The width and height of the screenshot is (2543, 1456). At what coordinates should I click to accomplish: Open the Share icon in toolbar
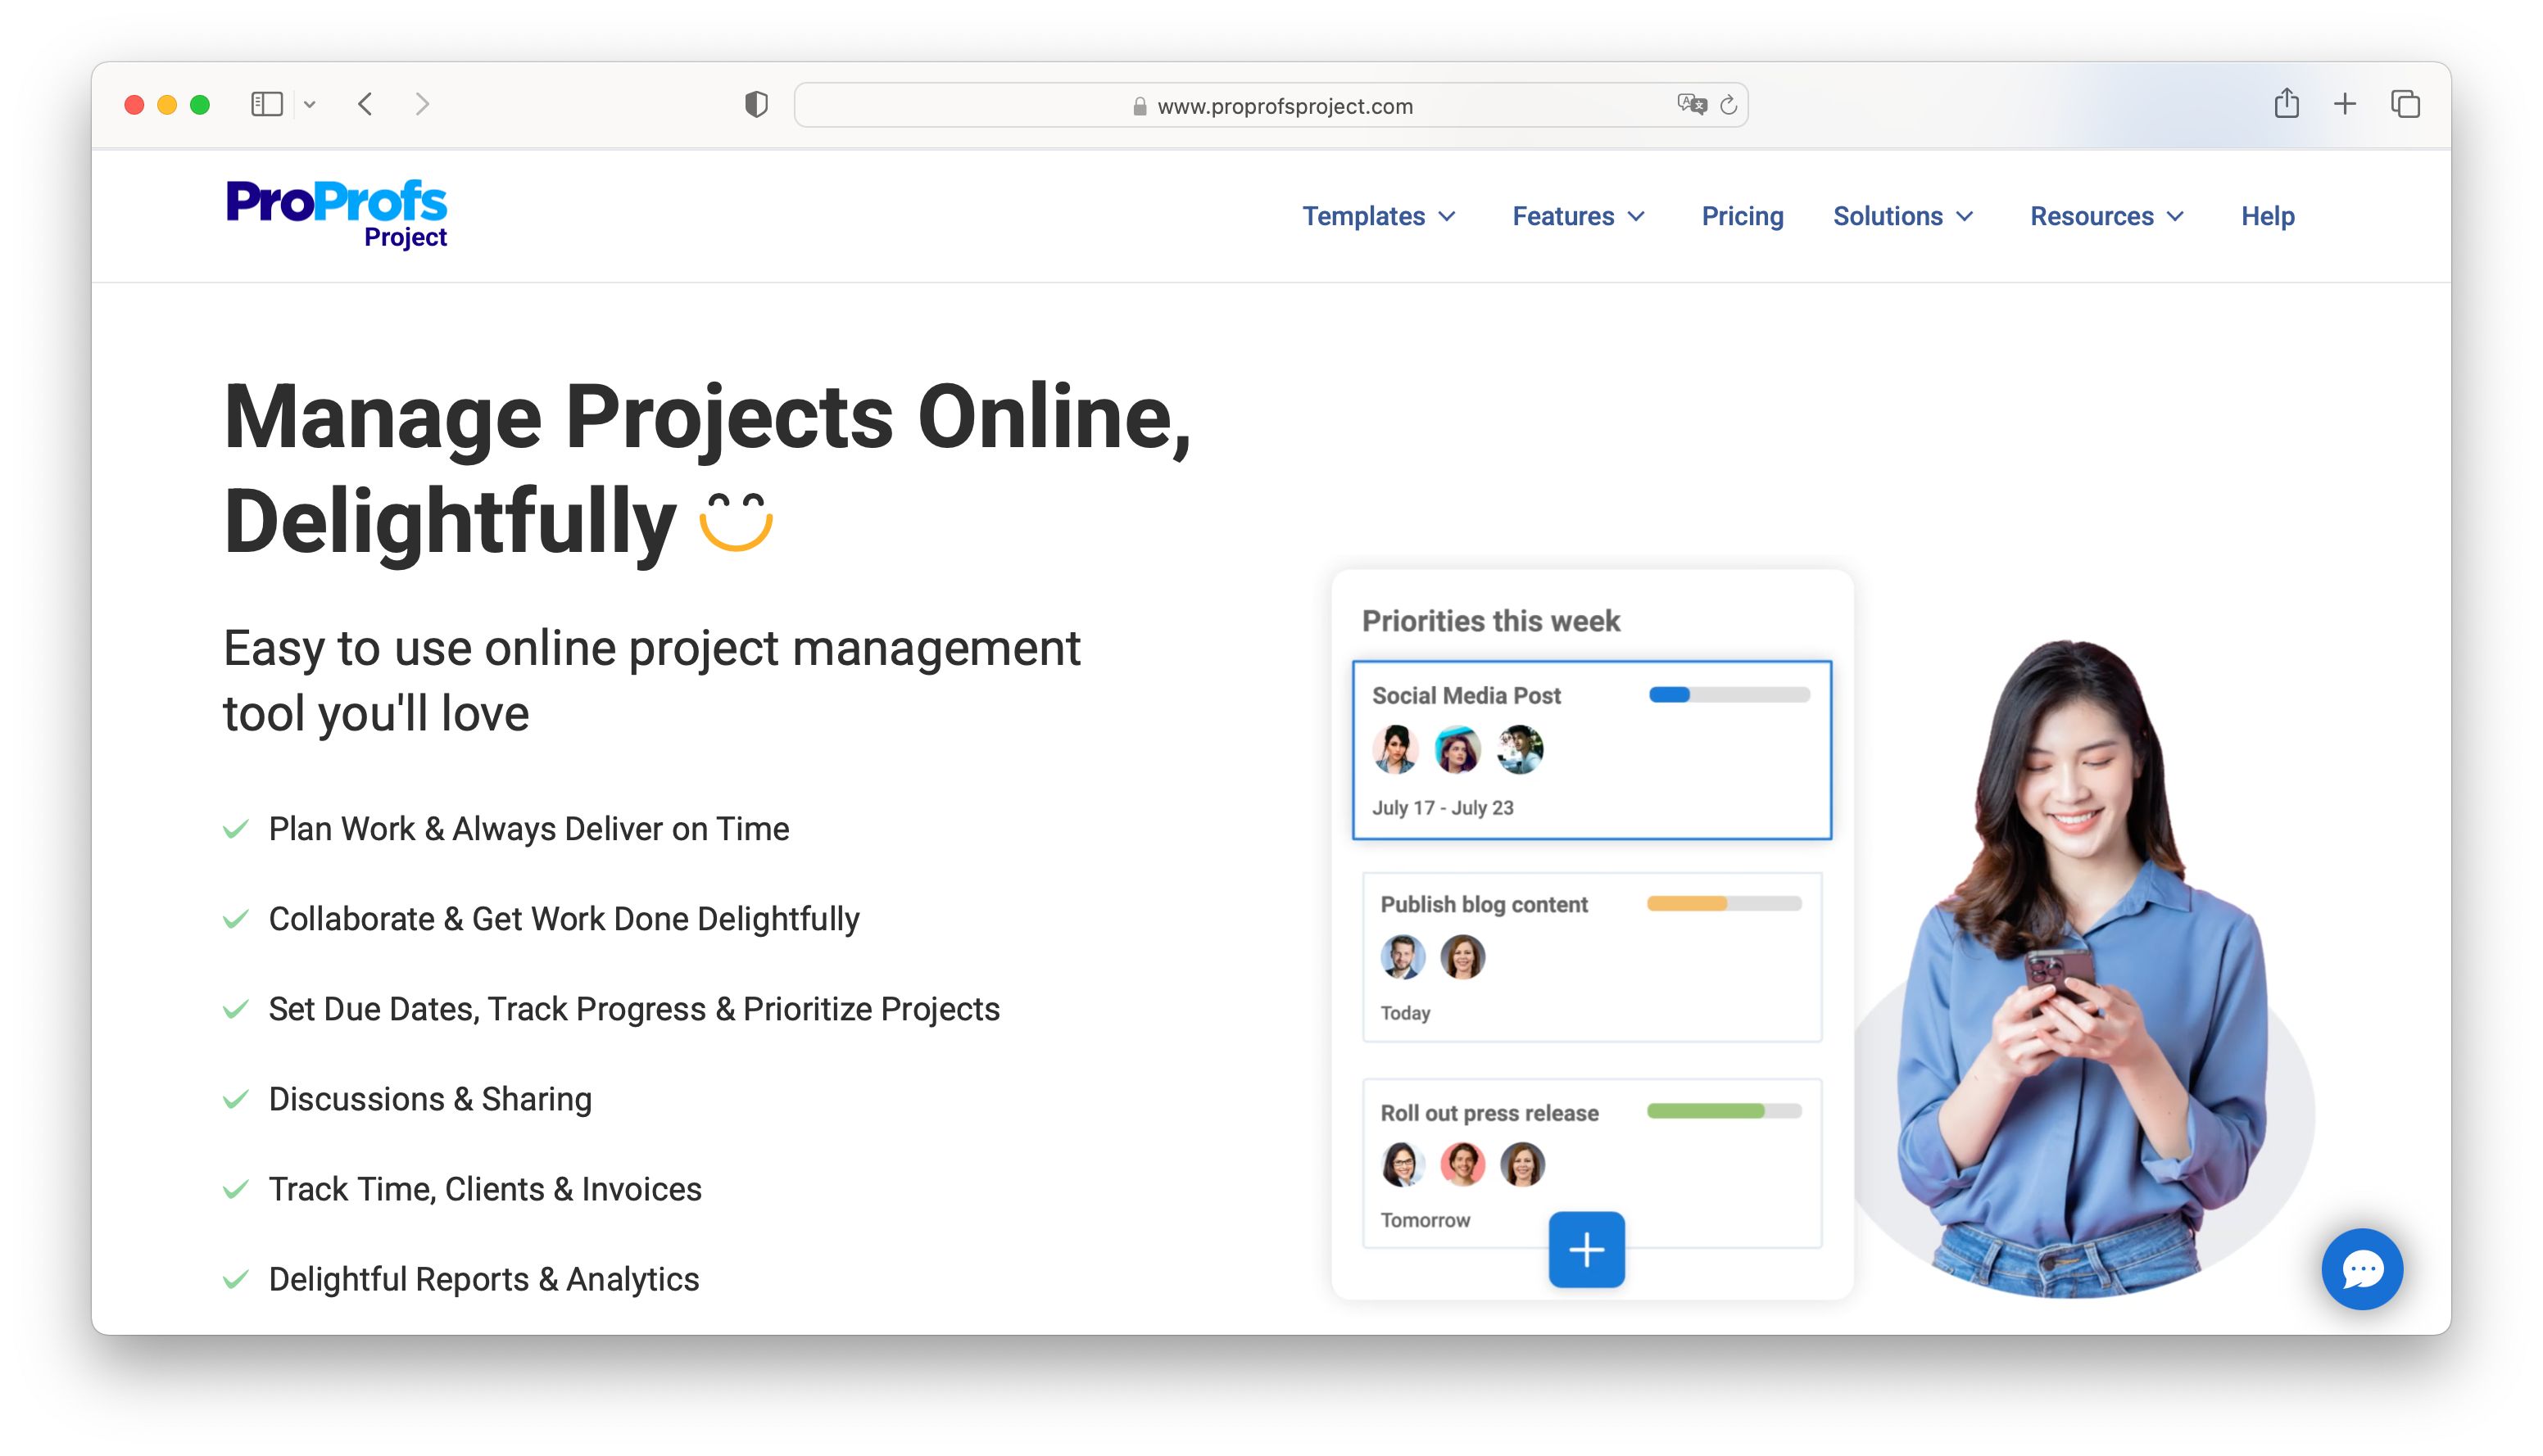click(x=2286, y=104)
